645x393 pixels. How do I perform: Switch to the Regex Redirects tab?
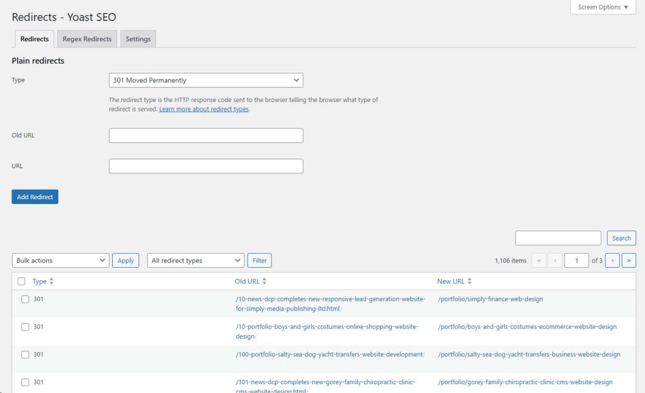(x=86, y=38)
